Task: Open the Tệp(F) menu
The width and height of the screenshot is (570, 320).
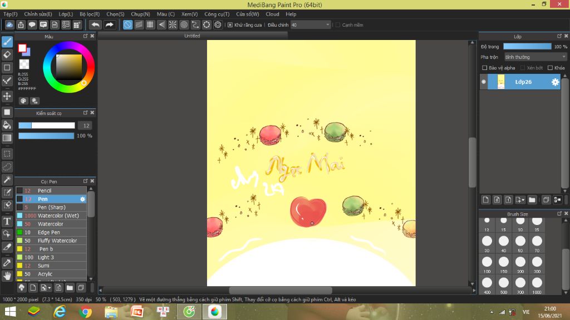Action: pos(11,14)
